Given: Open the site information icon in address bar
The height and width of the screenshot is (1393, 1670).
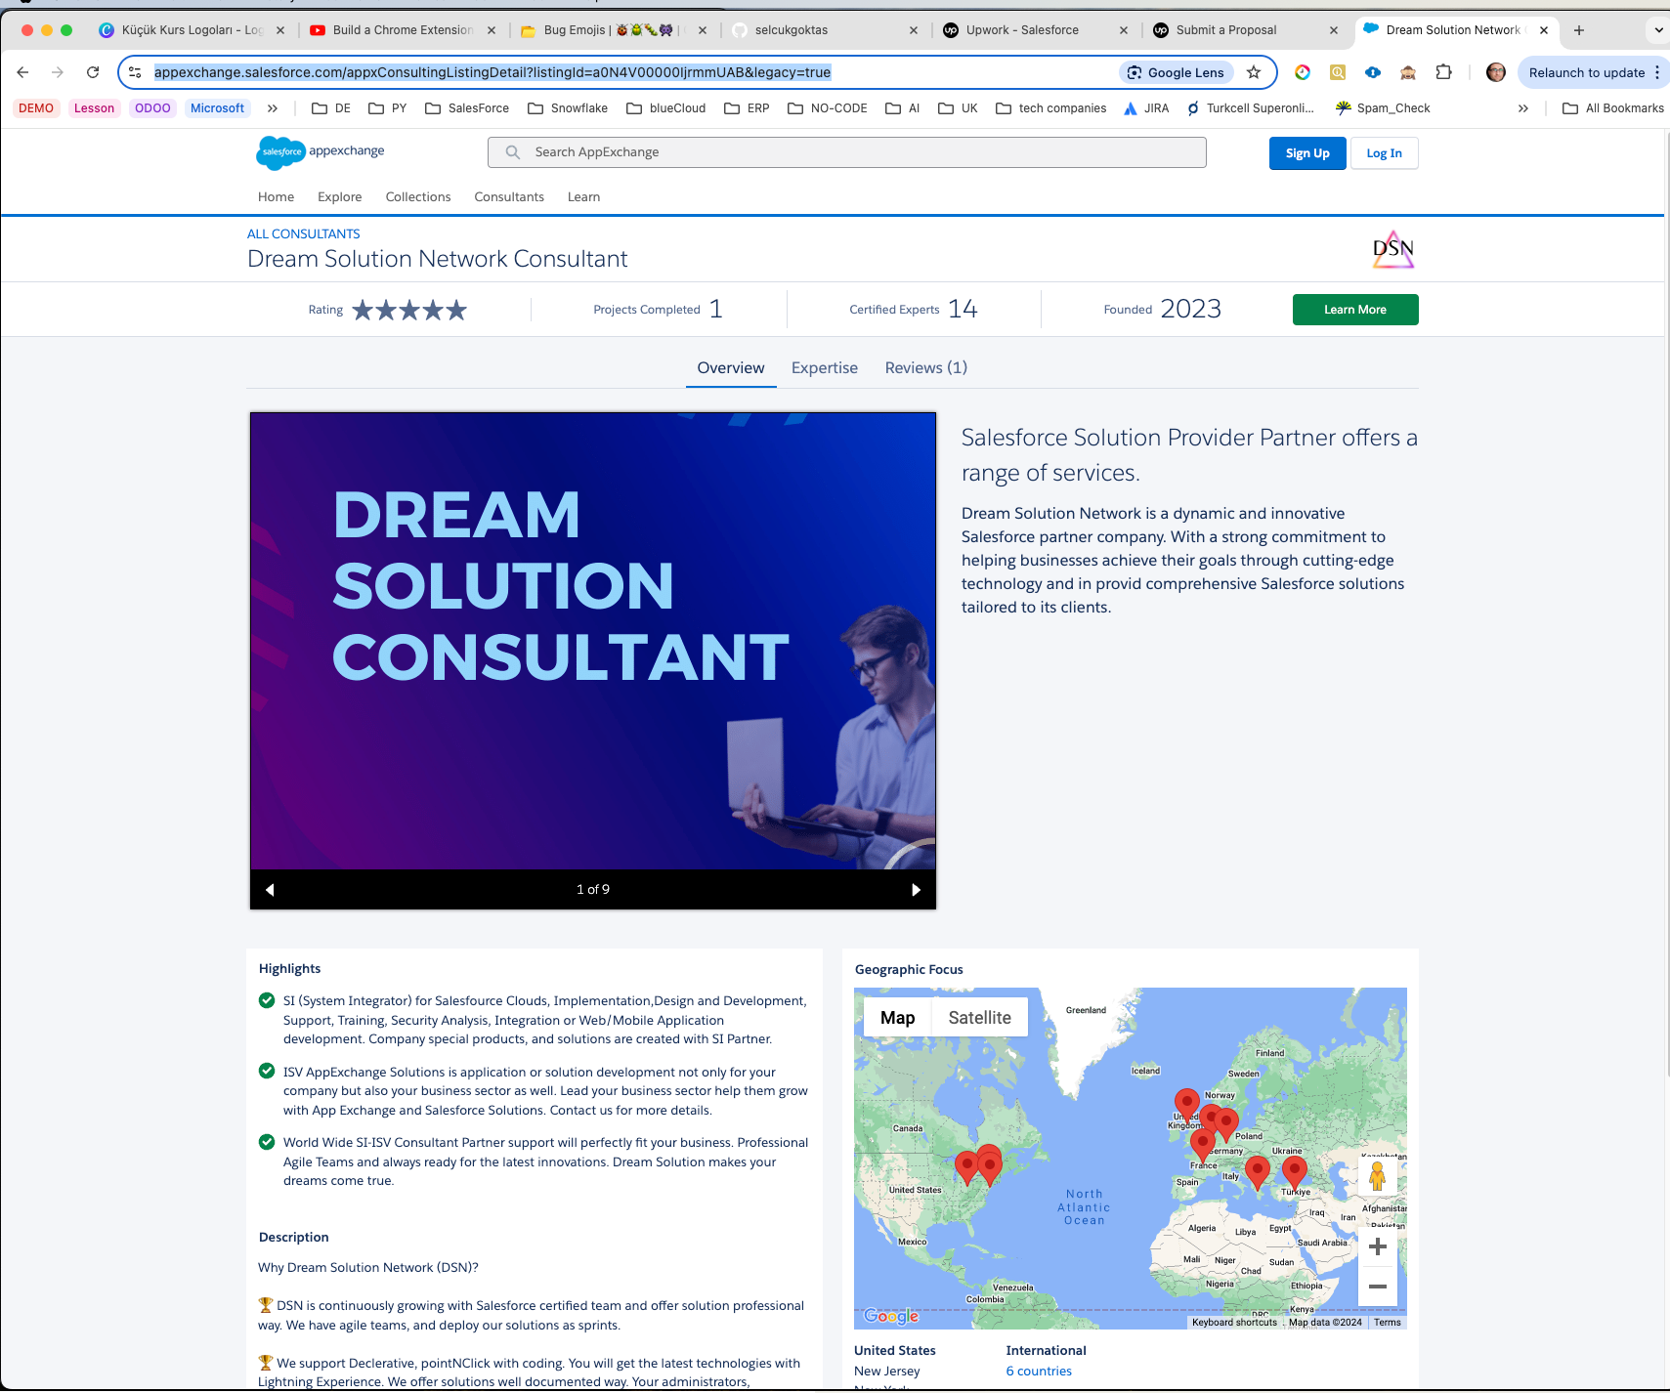Looking at the screenshot, I should tap(135, 72).
